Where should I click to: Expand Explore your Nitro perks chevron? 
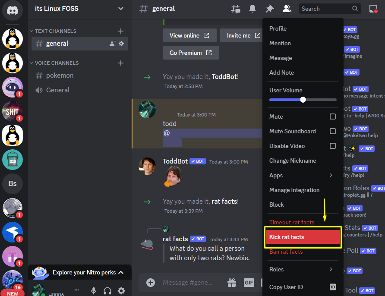[x=121, y=272]
